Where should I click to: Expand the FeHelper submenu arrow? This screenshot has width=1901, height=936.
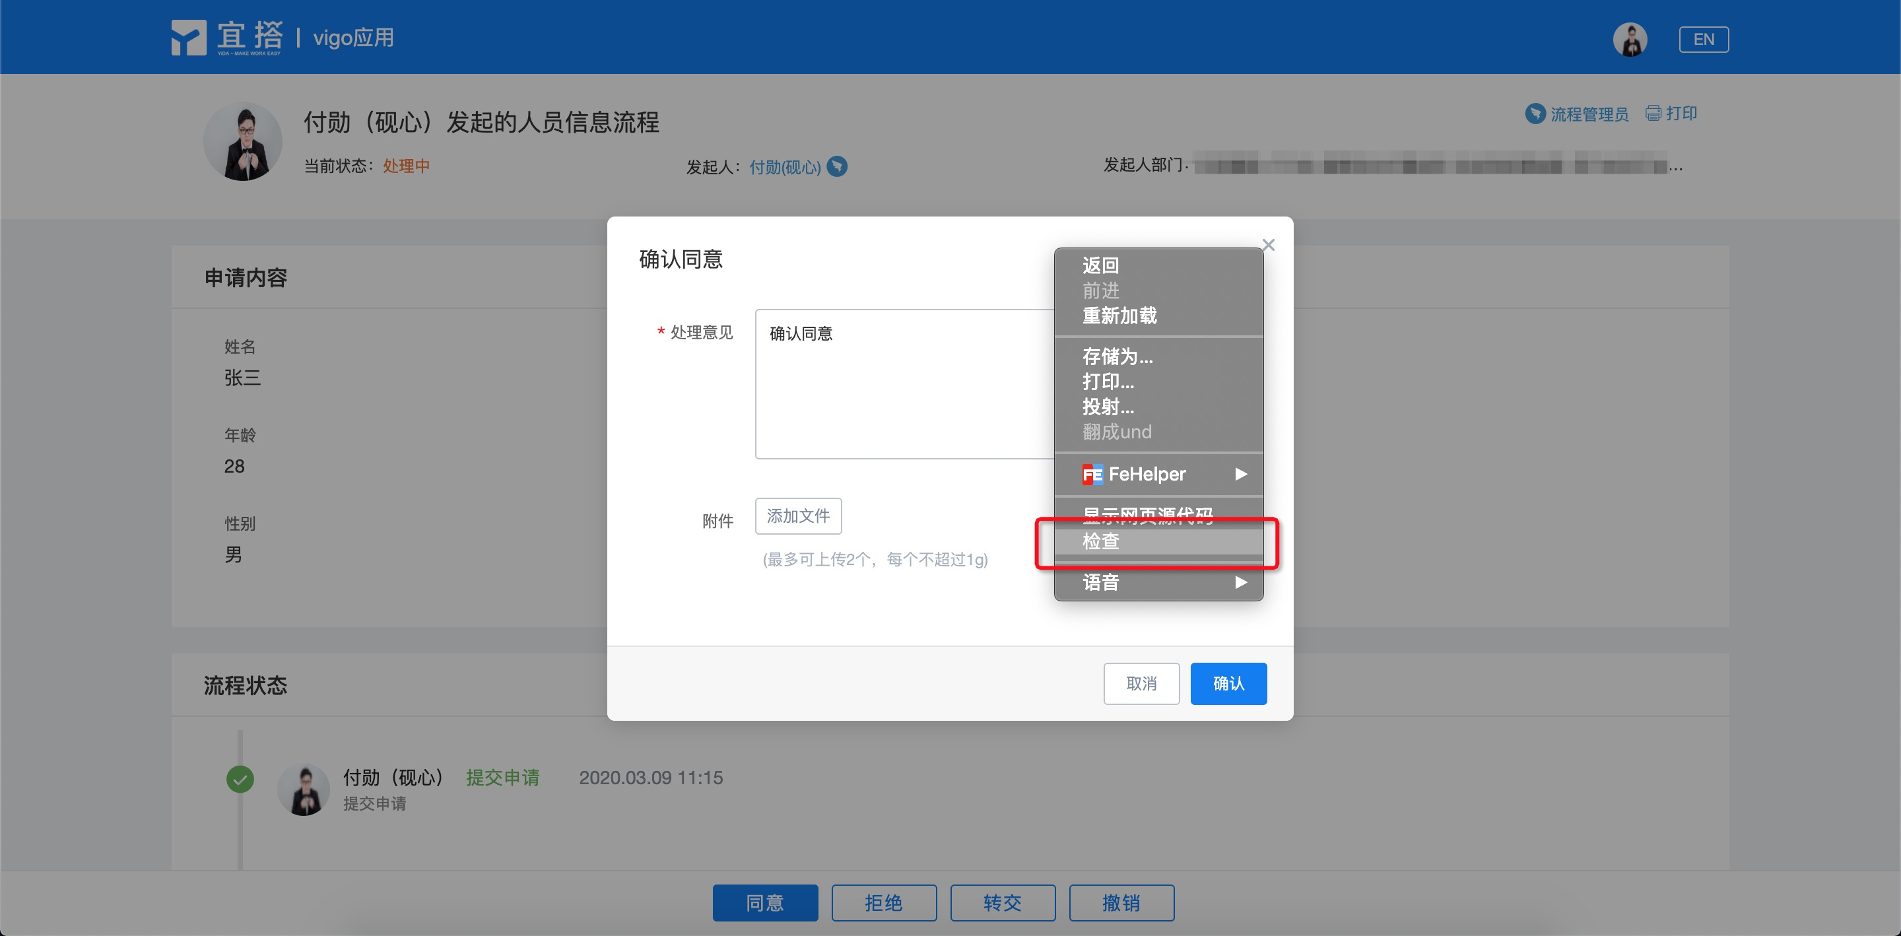[x=1240, y=474]
